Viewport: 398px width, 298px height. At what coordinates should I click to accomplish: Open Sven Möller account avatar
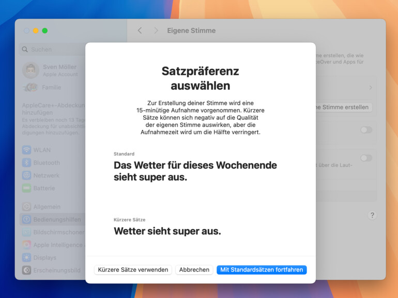tap(30, 70)
